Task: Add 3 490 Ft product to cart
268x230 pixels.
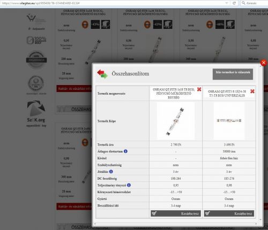Action: pyautogui.click(x=229, y=213)
